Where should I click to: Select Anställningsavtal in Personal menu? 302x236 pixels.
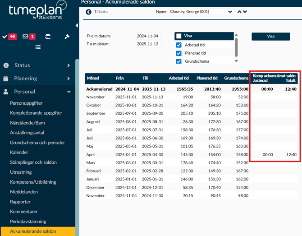(27, 133)
